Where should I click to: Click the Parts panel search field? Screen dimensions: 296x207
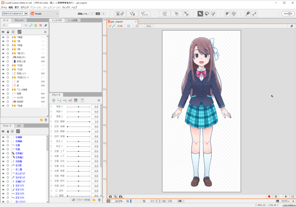(x=15, y=26)
